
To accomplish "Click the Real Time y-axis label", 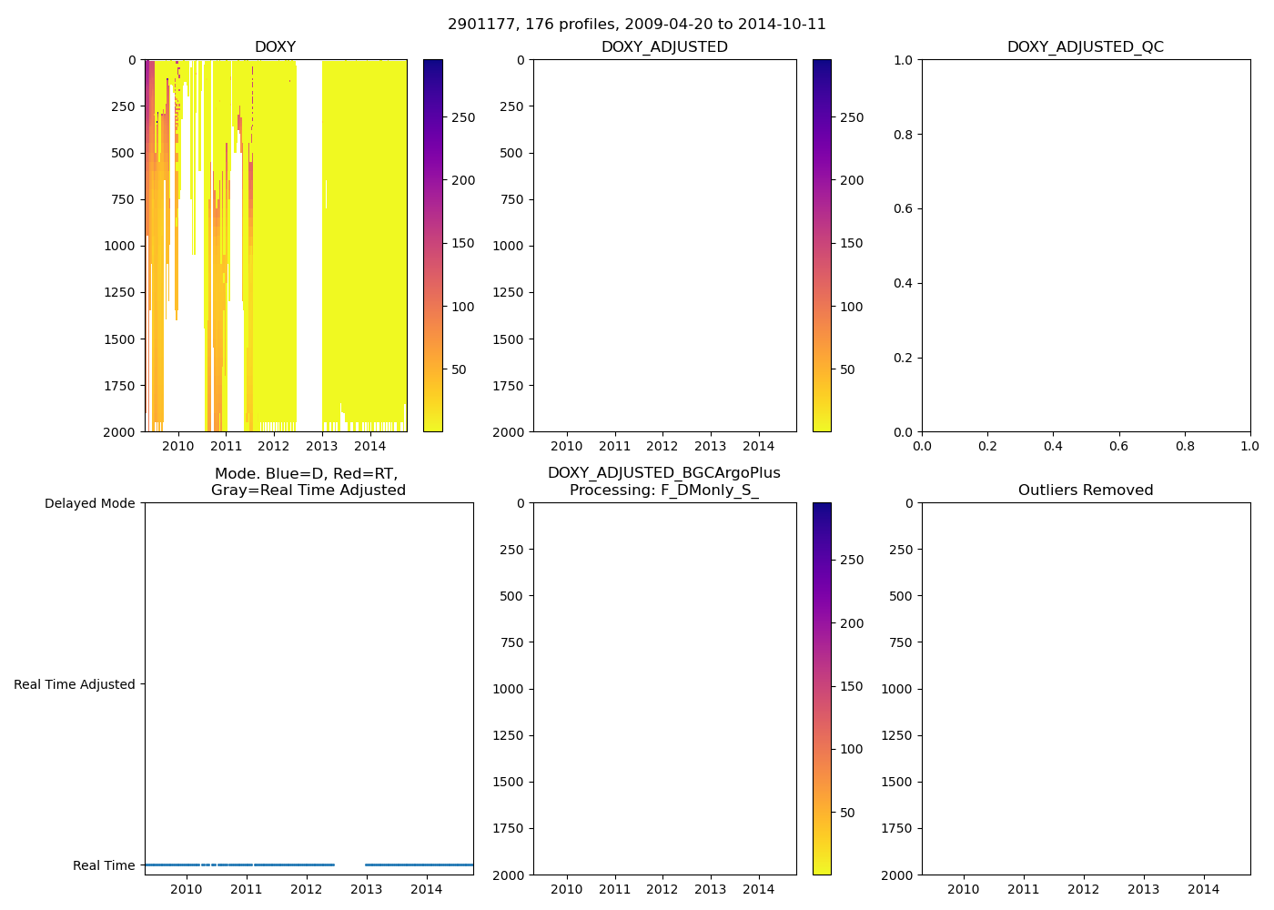I will (x=104, y=865).
